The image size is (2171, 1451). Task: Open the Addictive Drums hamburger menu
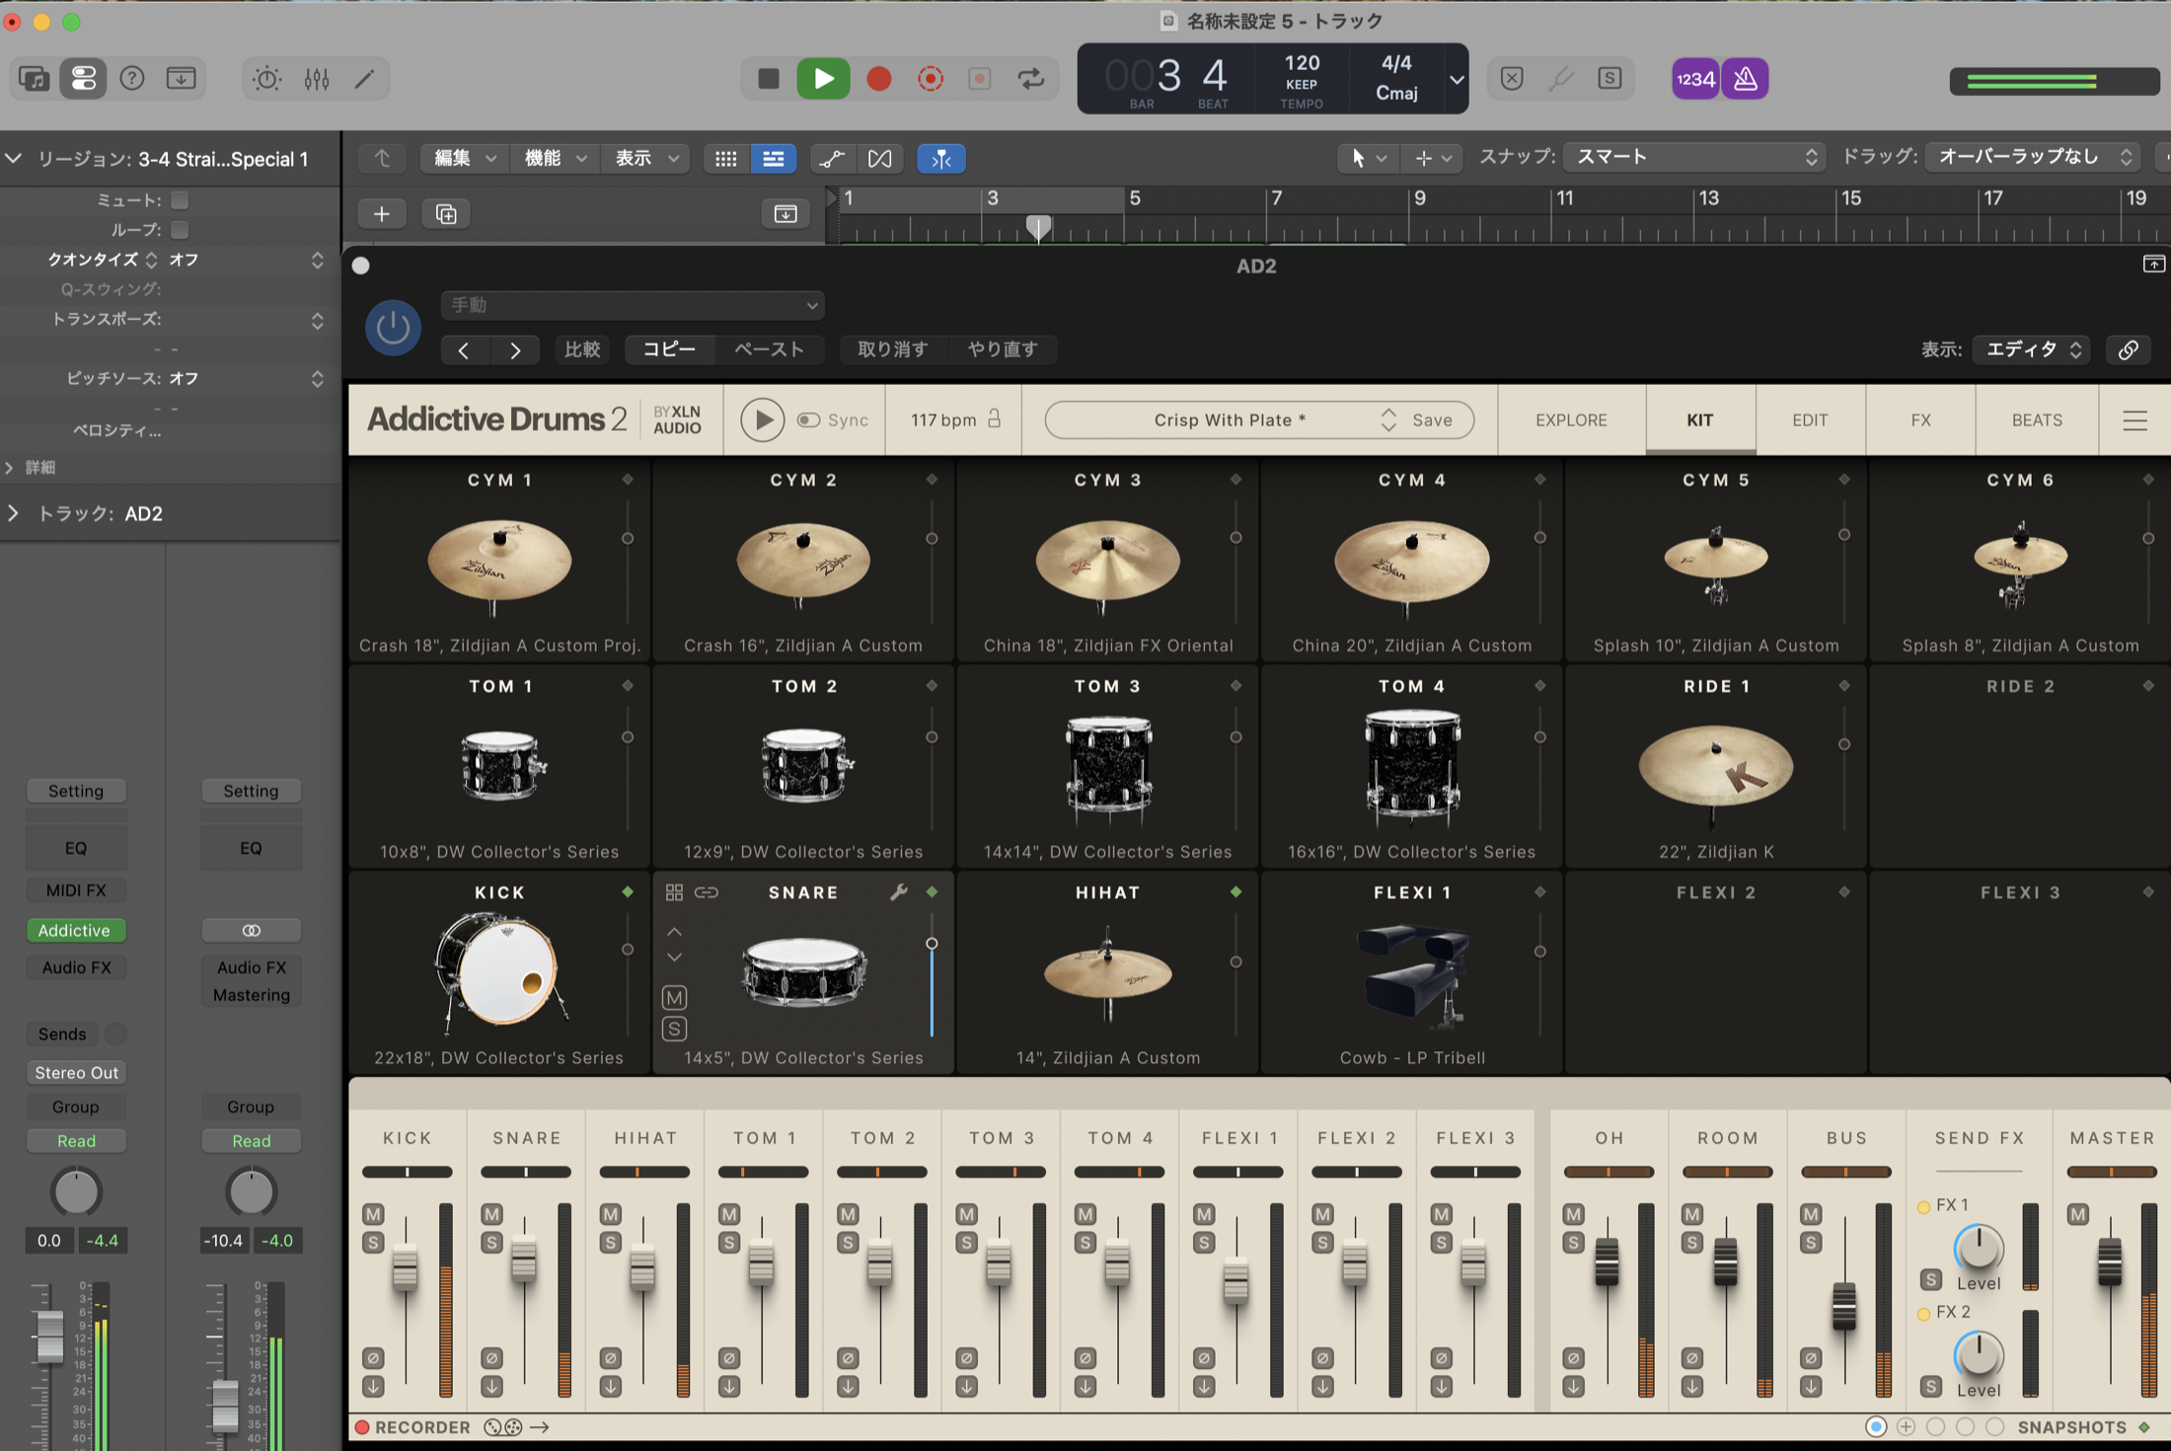[x=2135, y=420]
